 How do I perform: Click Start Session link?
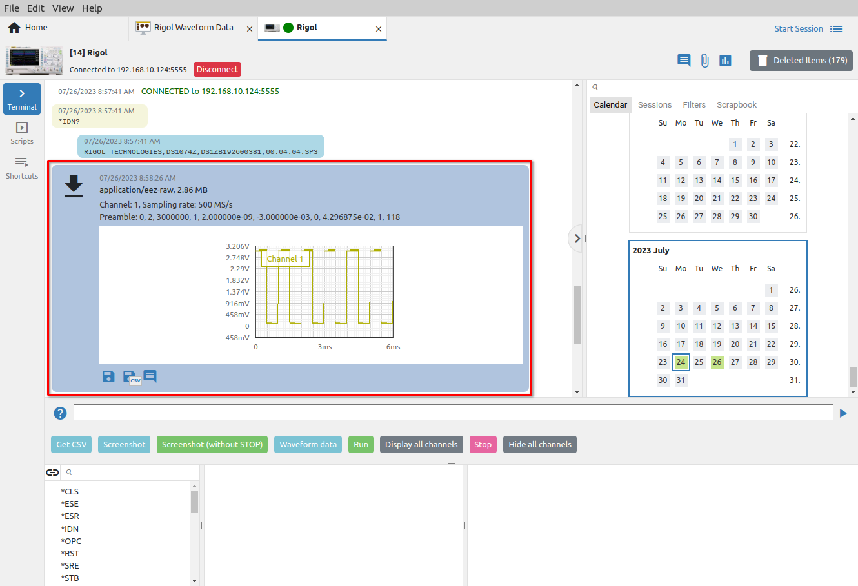coord(799,29)
